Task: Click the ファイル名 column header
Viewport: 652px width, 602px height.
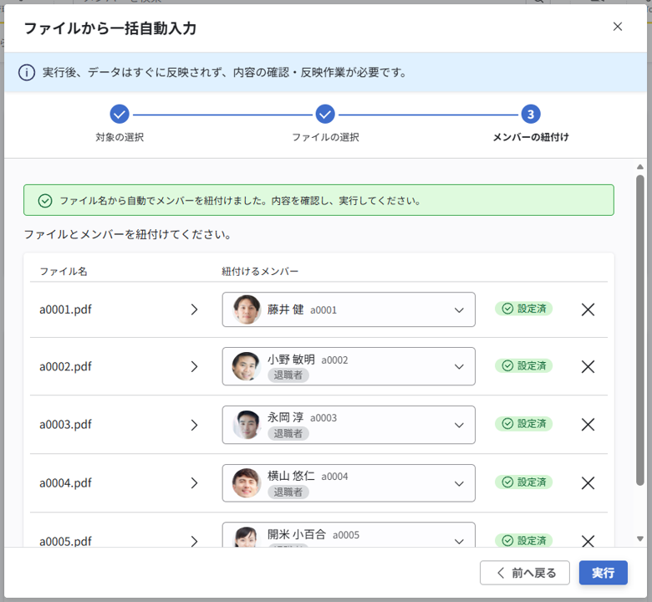Action: [x=64, y=271]
